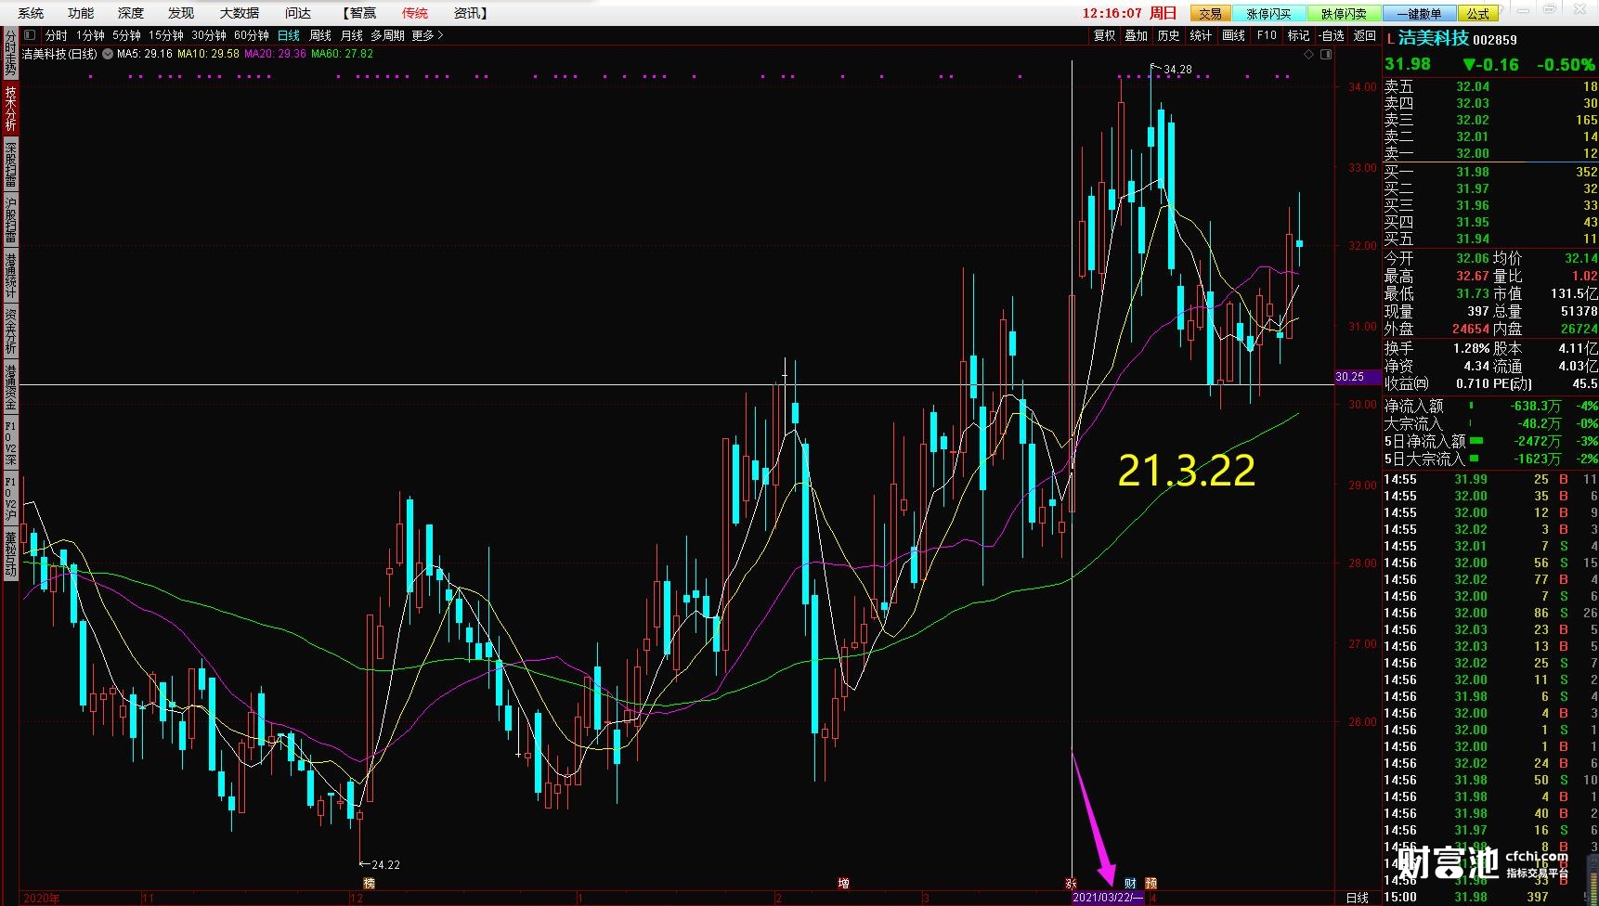Screen dimensions: 1599x906
Task: Open the 资讯 section
Action: point(471,13)
